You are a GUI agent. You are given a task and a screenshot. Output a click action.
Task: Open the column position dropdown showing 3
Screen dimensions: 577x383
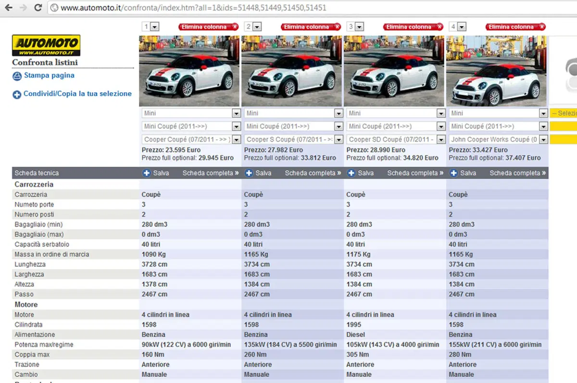coord(355,27)
